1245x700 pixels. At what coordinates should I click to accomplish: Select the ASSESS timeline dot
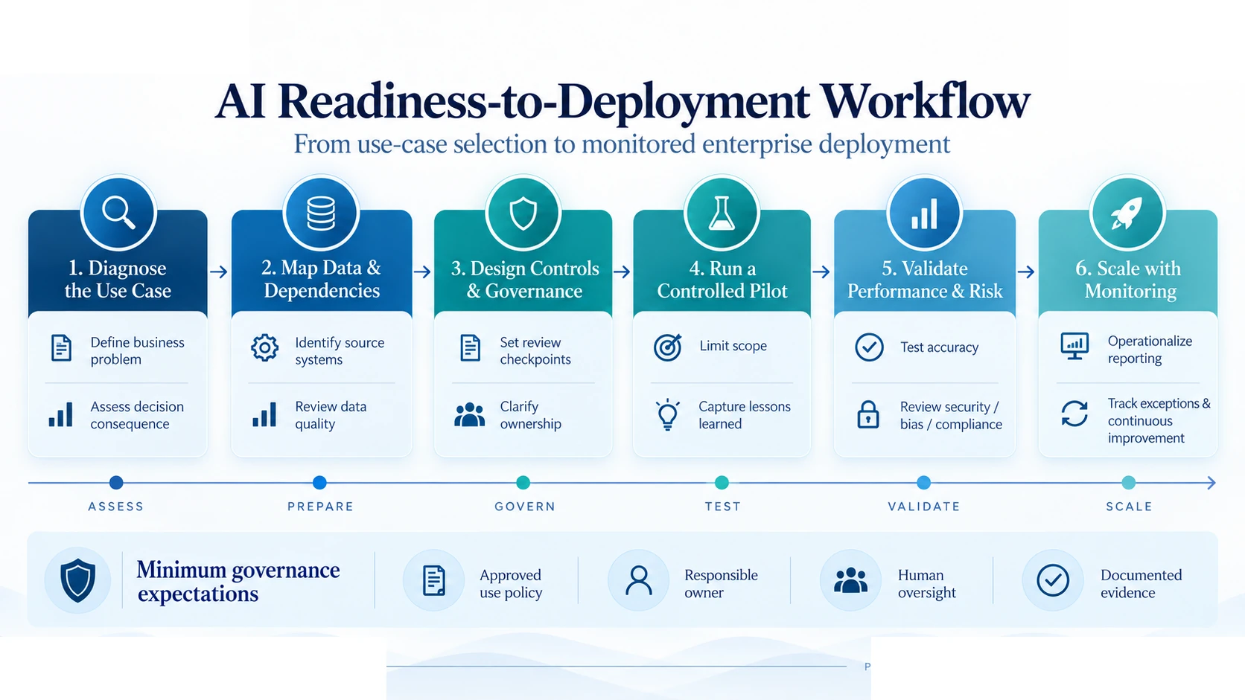click(115, 483)
